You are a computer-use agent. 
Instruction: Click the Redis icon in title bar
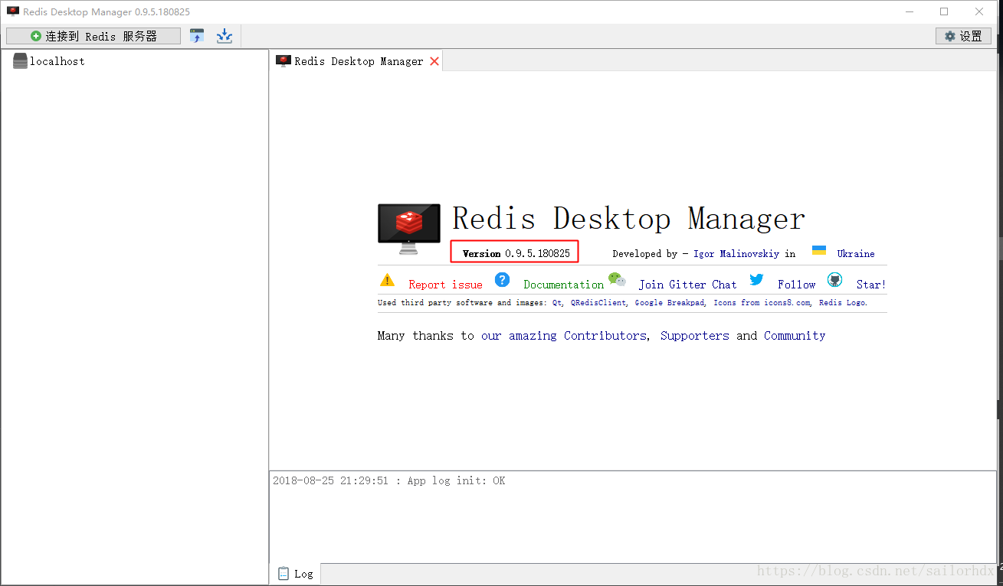(13, 11)
